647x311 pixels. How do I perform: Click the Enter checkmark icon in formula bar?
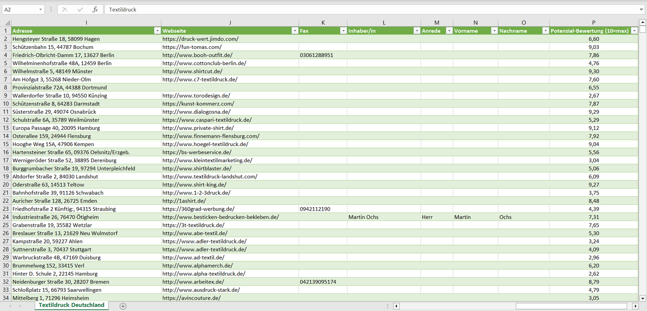[x=80, y=9]
